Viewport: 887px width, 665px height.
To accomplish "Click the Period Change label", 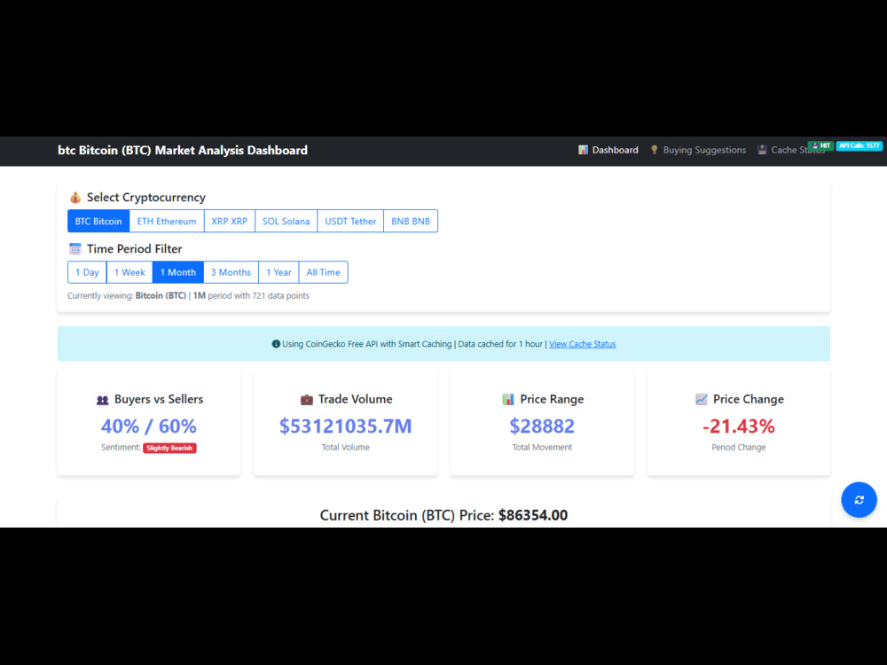I will click(x=738, y=447).
